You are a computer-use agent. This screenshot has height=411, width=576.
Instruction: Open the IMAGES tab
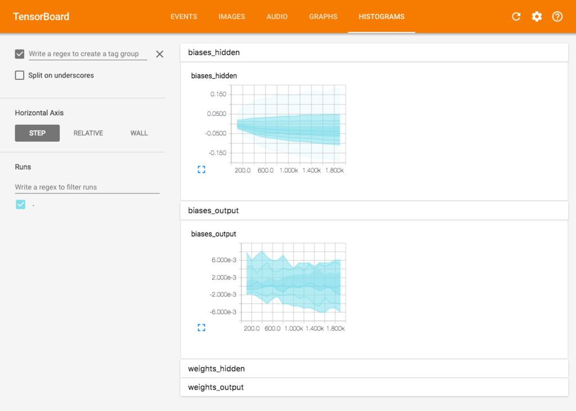pyautogui.click(x=231, y=16)
